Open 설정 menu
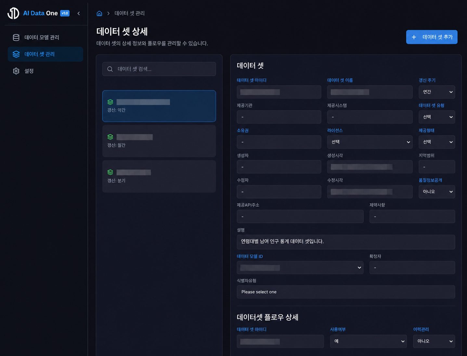 point(45,71)
